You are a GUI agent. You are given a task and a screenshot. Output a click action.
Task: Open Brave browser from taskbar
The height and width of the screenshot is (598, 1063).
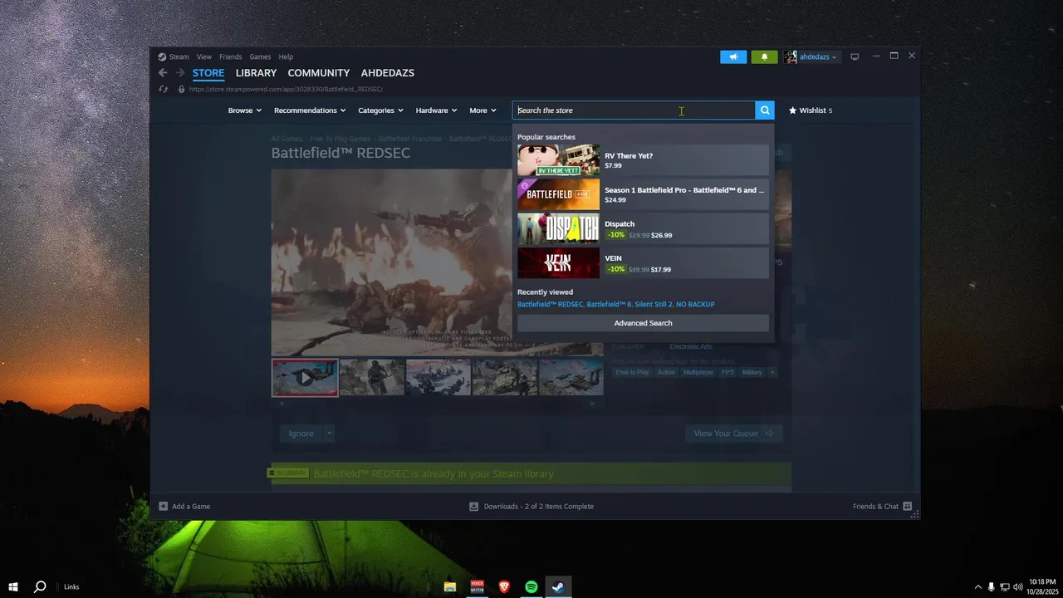click(504, 586)
